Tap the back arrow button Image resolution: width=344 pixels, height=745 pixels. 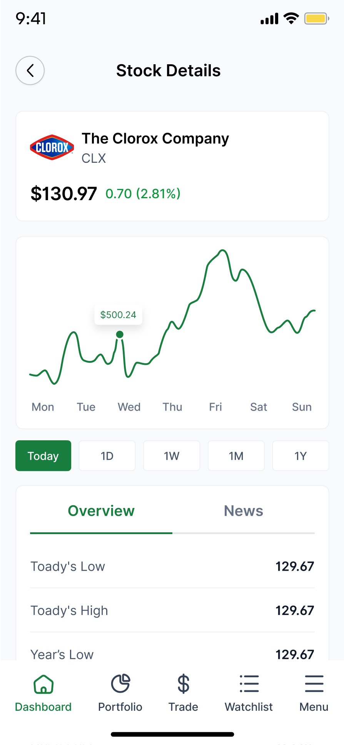pyautogui.click(x=30, y=70)
